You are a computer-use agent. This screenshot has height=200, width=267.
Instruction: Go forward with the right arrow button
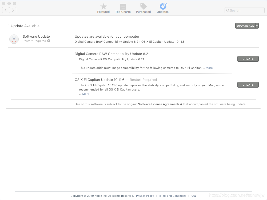[13, 10]
